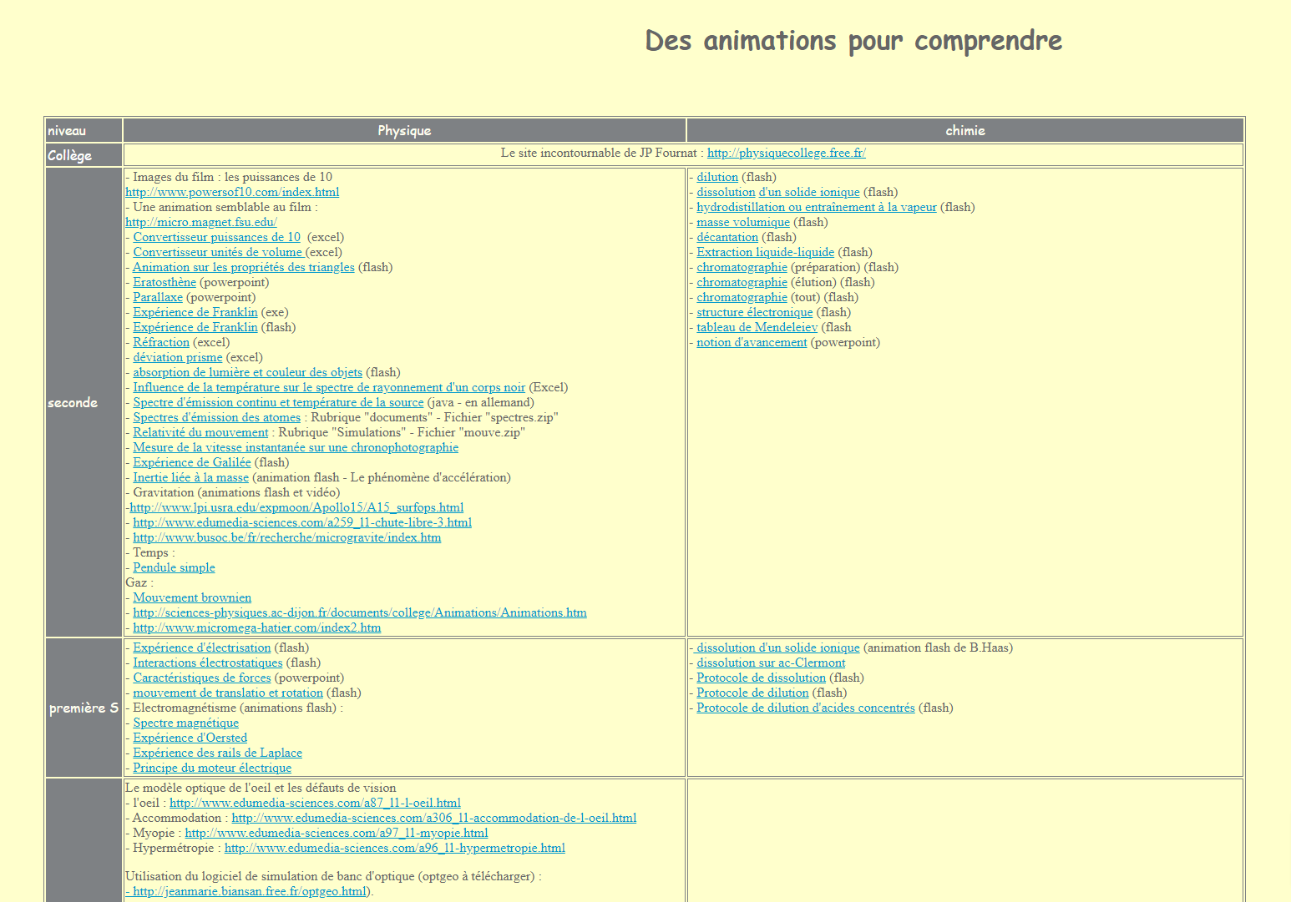
Task: Click the Pendule simple link
Action: point(174,568)
